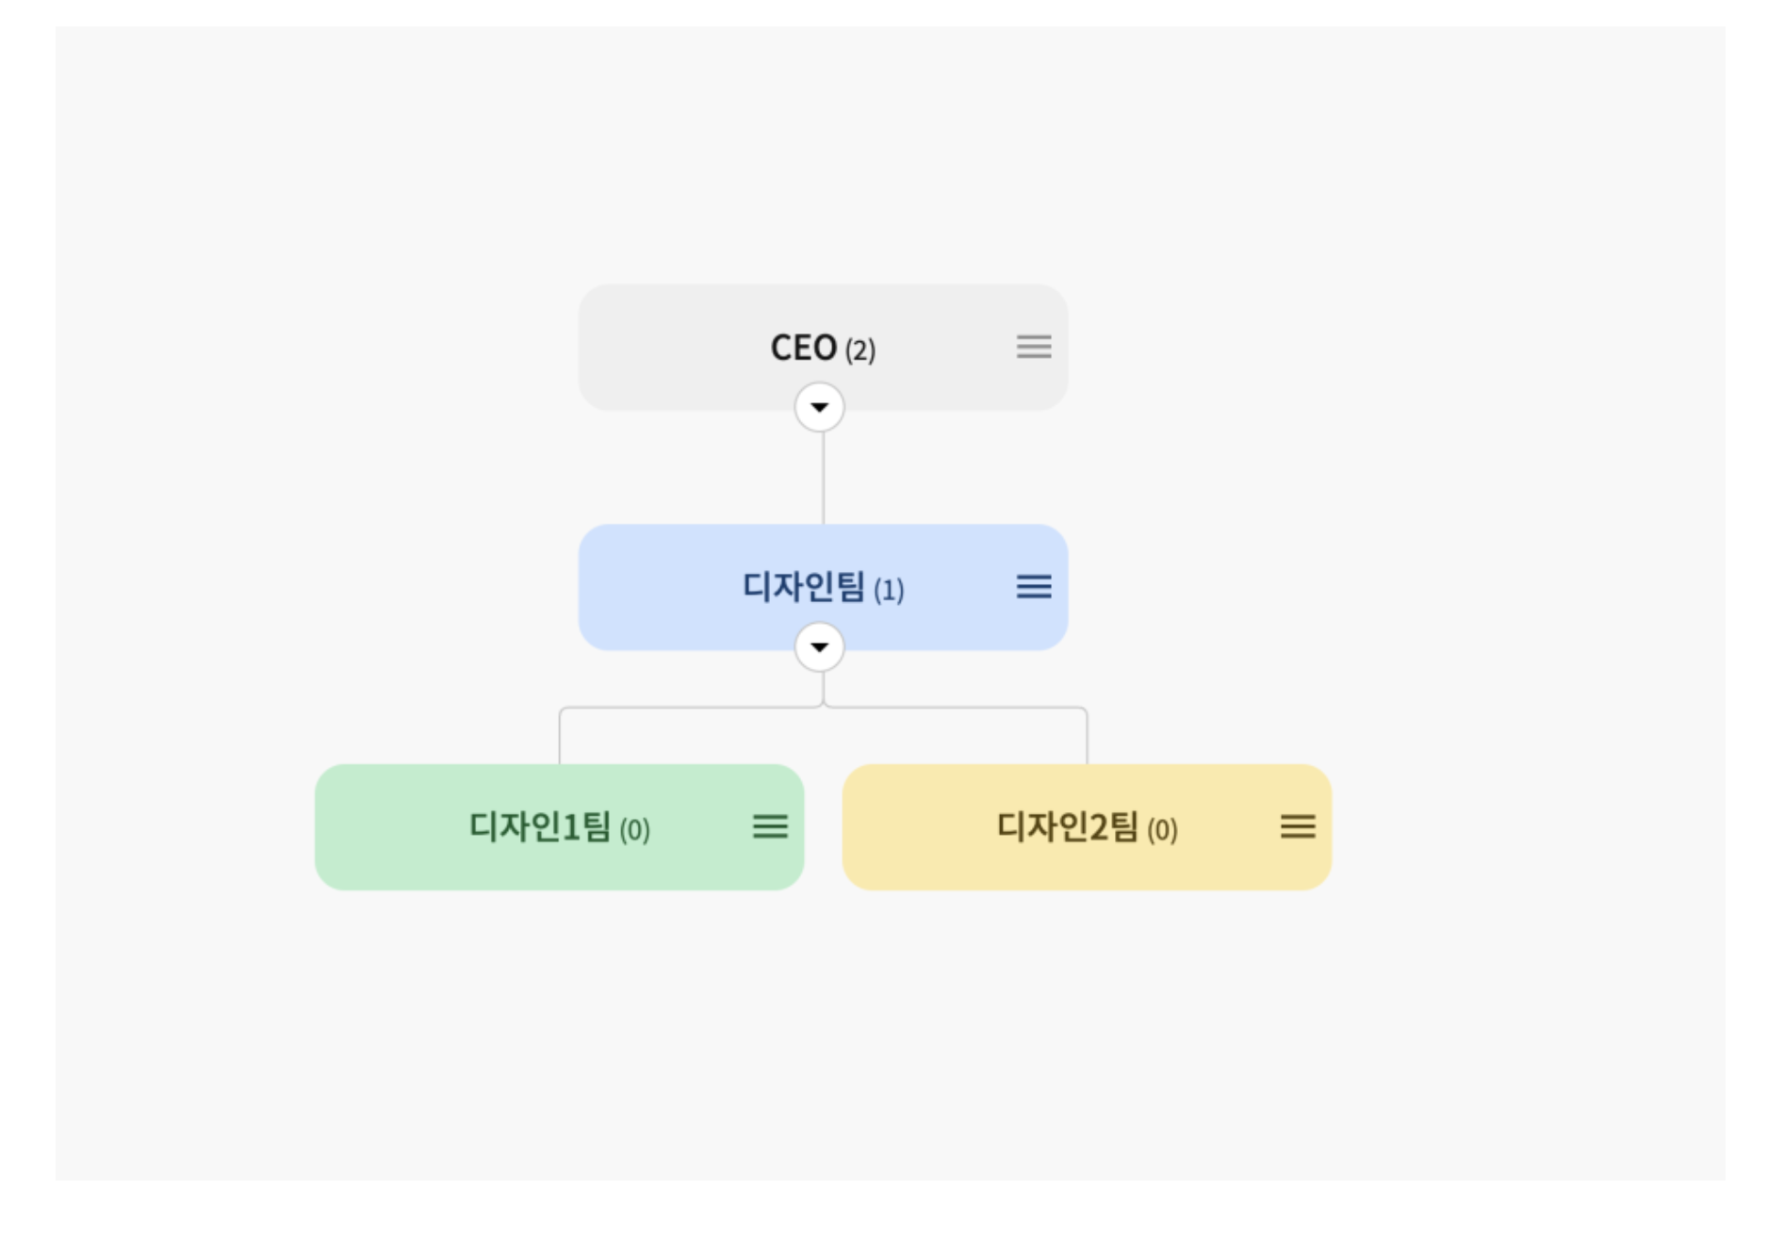Viewport: 1768px width, 1255px height.
Task: Open the 디자인팀 node menu icon
Action: point(1034,587)
